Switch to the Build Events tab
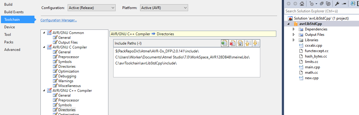 [x=14, y=12]
